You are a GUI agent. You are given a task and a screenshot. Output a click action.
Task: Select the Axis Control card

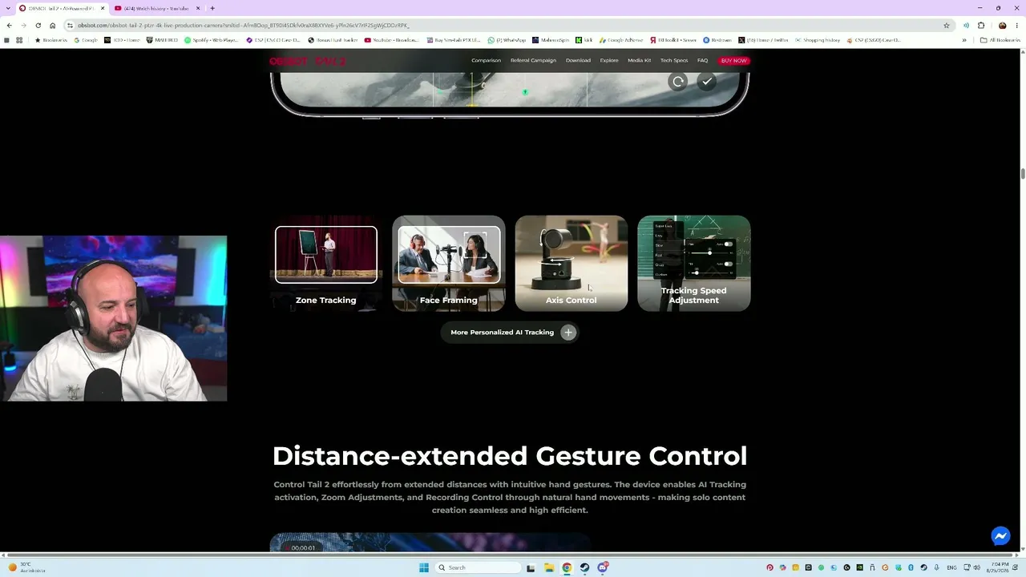[572, 263]
